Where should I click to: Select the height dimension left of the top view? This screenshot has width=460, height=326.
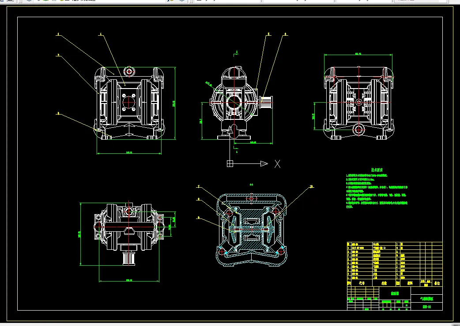tap(80, 234)
